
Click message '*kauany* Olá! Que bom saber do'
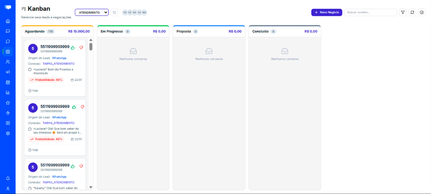(56, 188)
